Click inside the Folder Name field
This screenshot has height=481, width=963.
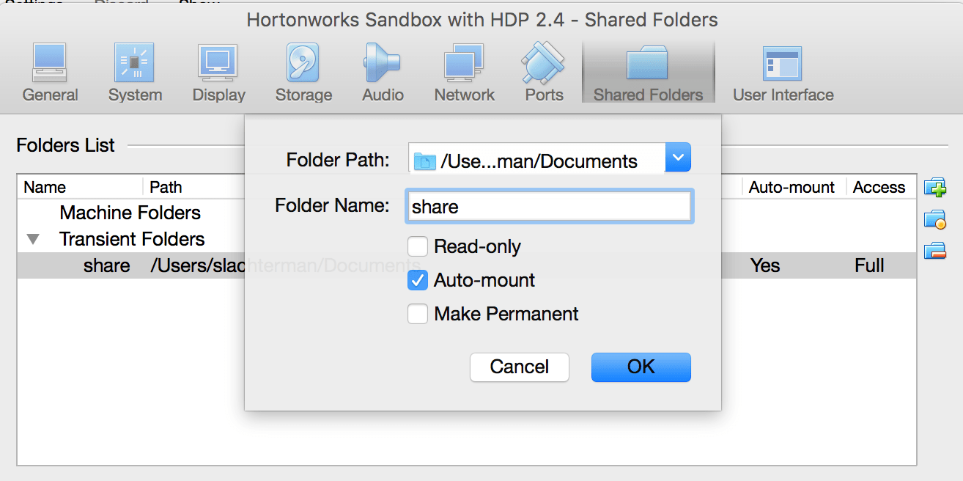pos(549,206)
